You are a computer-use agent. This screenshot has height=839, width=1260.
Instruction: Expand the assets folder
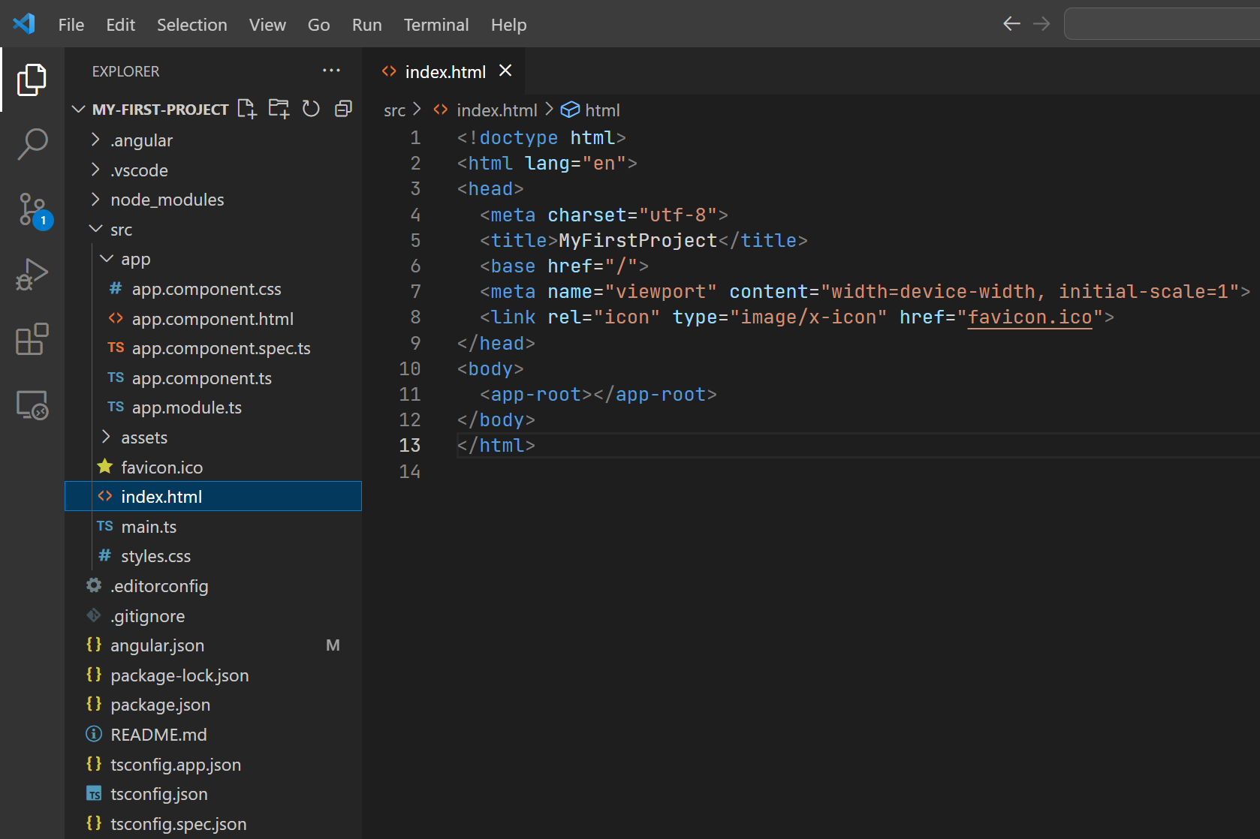pos(143,438)
